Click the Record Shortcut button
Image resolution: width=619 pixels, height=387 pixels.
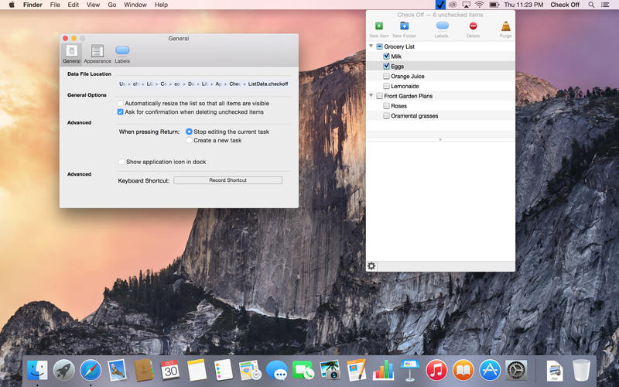point(227,180)
